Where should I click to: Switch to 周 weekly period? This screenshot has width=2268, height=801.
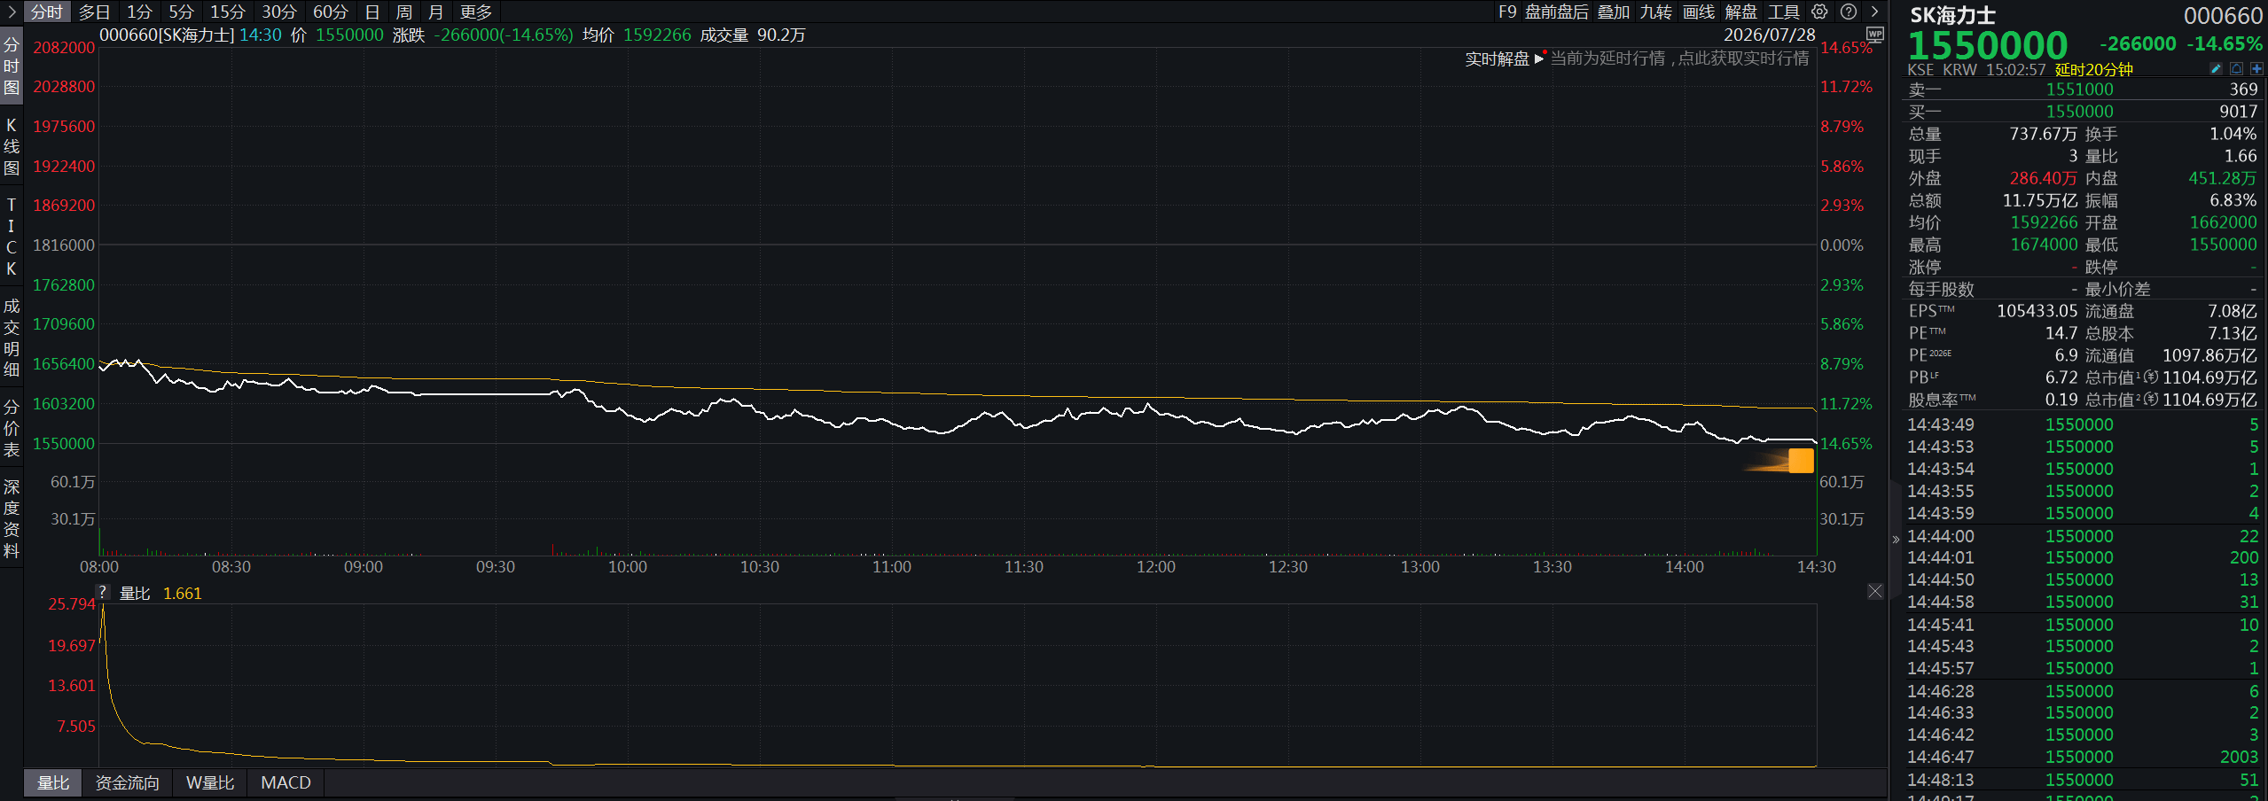pyautogui.click(x=403, y=12)
